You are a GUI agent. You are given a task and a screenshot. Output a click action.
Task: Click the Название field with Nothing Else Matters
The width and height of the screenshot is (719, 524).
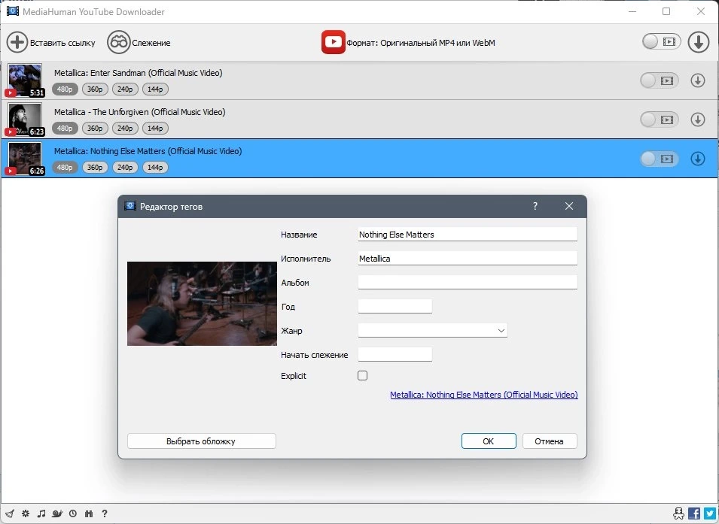[x=468, y=234]
